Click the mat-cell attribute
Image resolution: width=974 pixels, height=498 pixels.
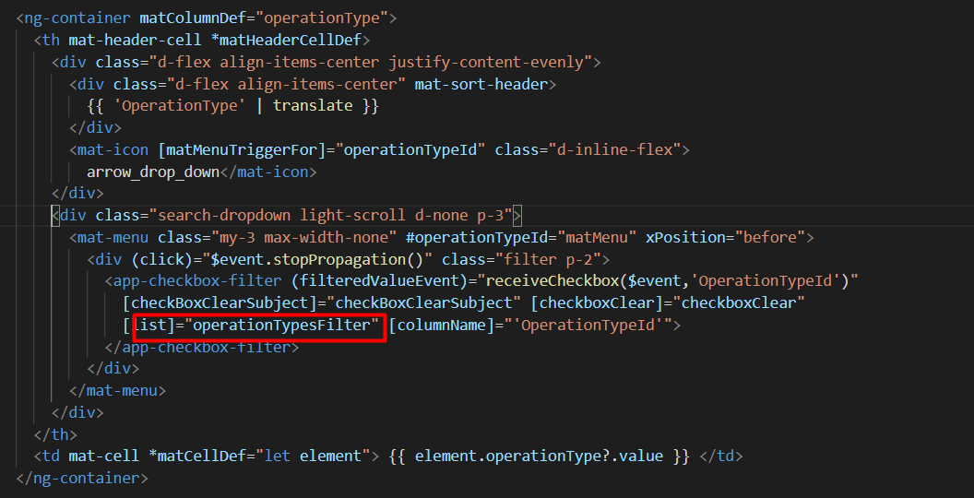(104, 456)
